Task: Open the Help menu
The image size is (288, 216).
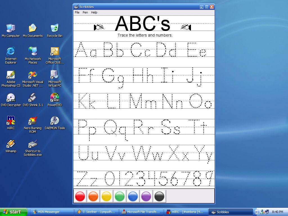Action: point(94,12)
